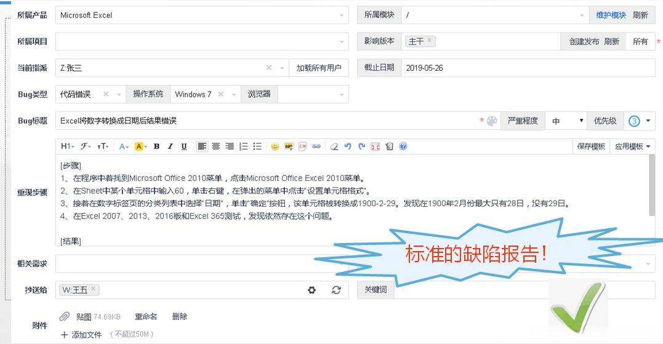Screen dimensions: 663x344
Task: Insert a hyperlink
Action: pos(316,146)
